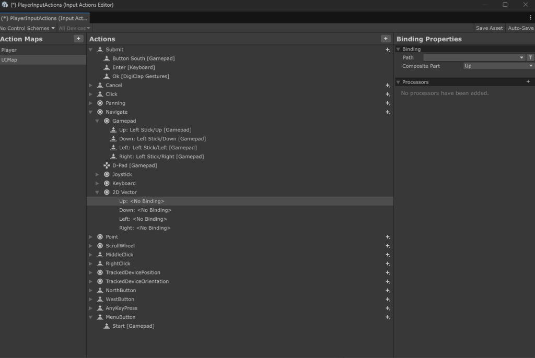Add a new action using Actions plus button

click(386, 39)
